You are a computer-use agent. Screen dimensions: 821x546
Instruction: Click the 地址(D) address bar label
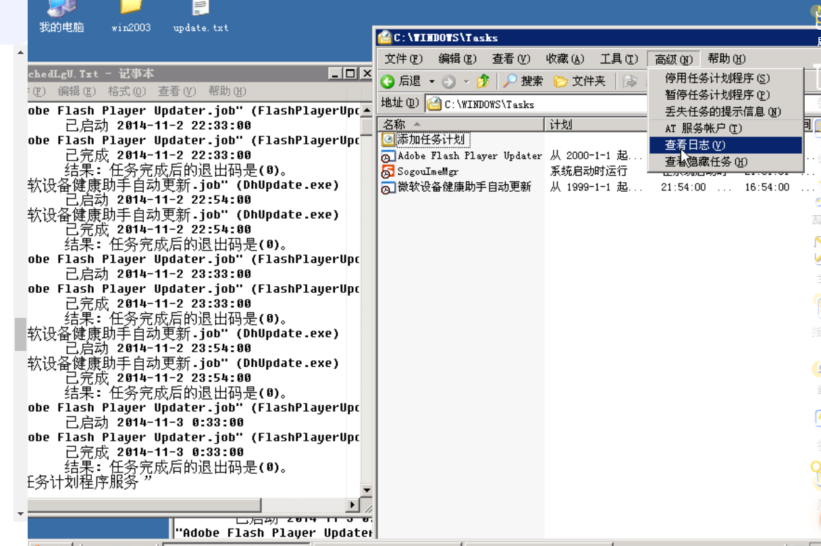click(400, 103)
